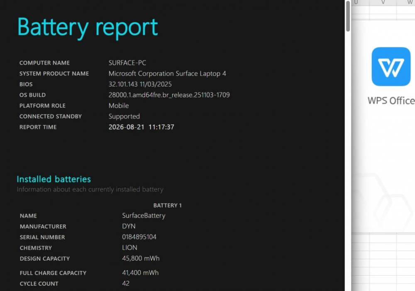Click the SYSTEM PRODUCT NAME label
The image size is (415, 291).
tap(54, 74)
